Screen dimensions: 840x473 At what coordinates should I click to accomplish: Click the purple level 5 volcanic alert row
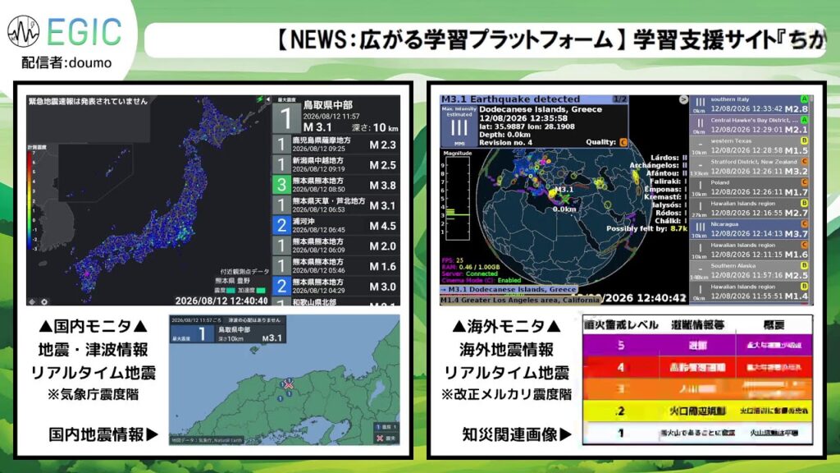click(697, 346)
